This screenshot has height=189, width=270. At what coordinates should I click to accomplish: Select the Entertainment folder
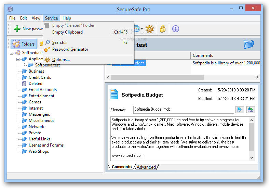pyautogui.click(x=41, y=96)
